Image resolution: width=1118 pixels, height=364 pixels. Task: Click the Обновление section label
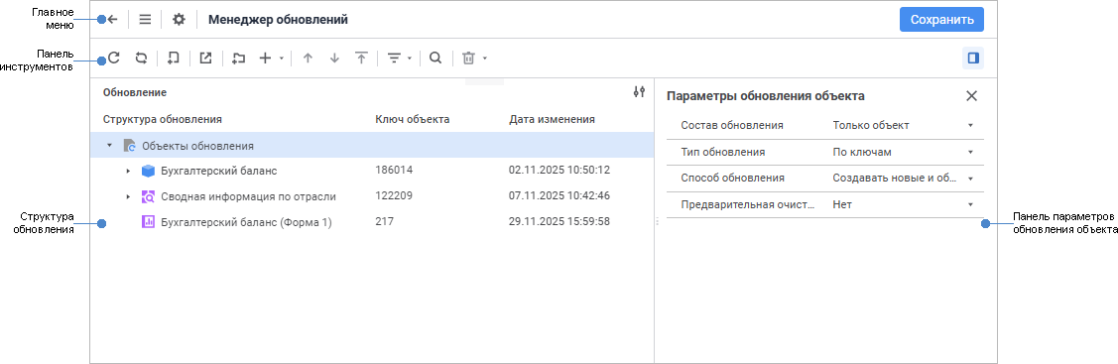tap(135, 92)
